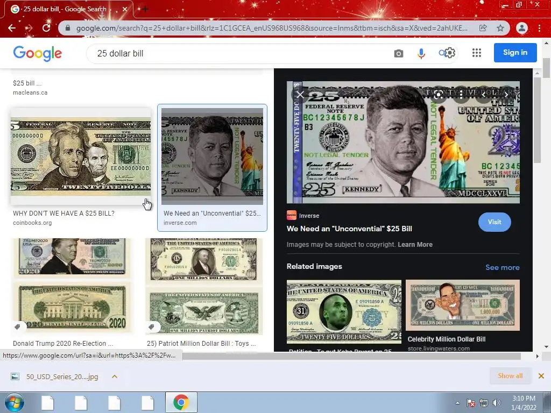Image resolution: width=551 pixels, height=413 pixels.
Task: Open the Celebrity Million Dollar Bill image
Action: 463,305
